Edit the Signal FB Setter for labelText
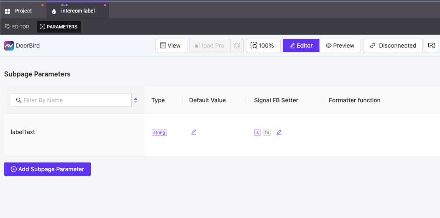The image size is (440, 218). click(x=279, y=132)
